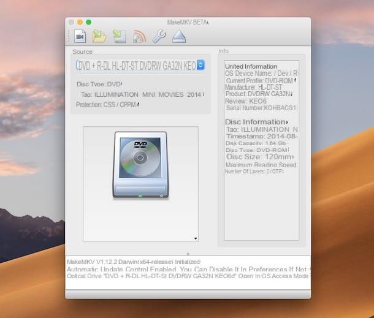The width and height of the screenshot is (374, 318).
Task: Click 'Timestamp: 2014-08-' line
Action: pyautogui.click(x=262, y=137)
